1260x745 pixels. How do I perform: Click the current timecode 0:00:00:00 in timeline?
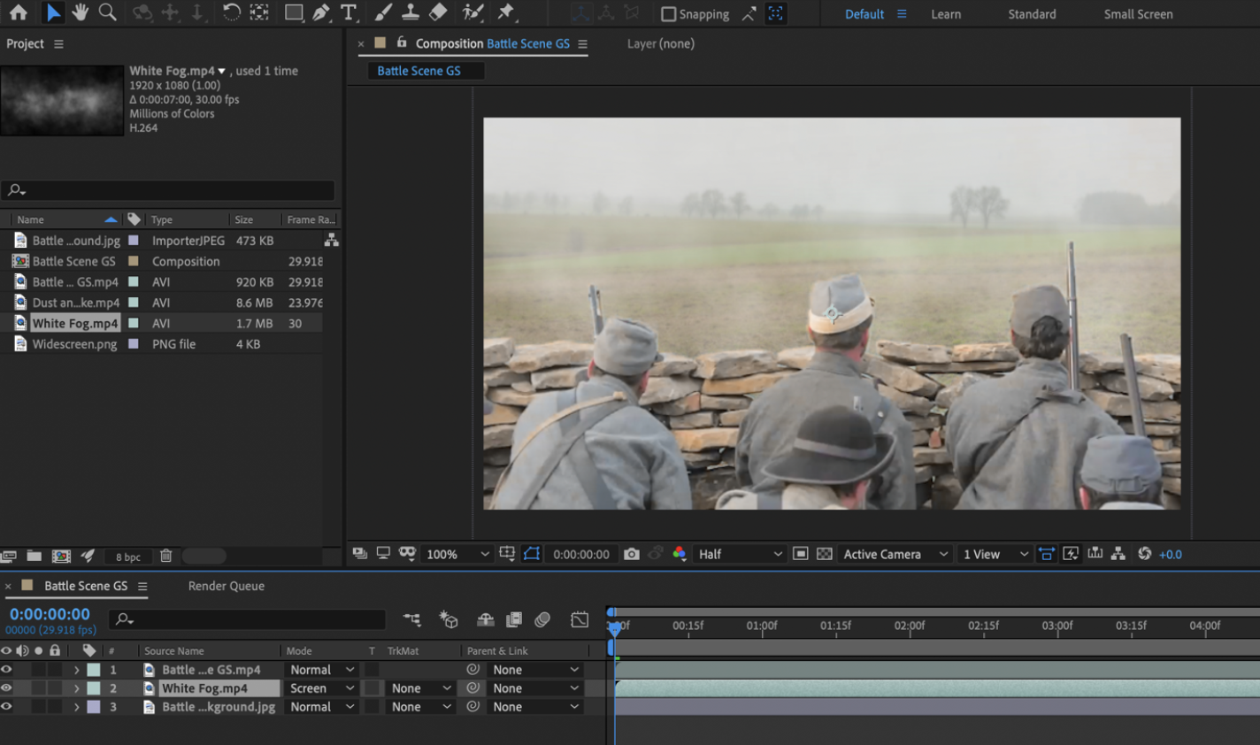click(x=50, y=614)
